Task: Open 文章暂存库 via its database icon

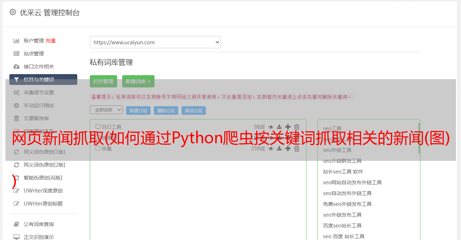Action: point(17,118)
